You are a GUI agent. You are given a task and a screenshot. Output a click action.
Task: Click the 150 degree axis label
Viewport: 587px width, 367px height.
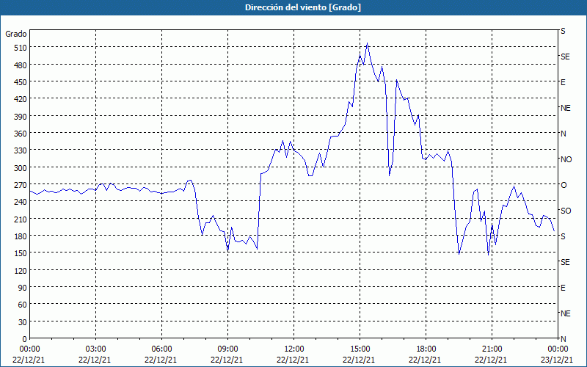pyautogui.click(x=20, y=253)
